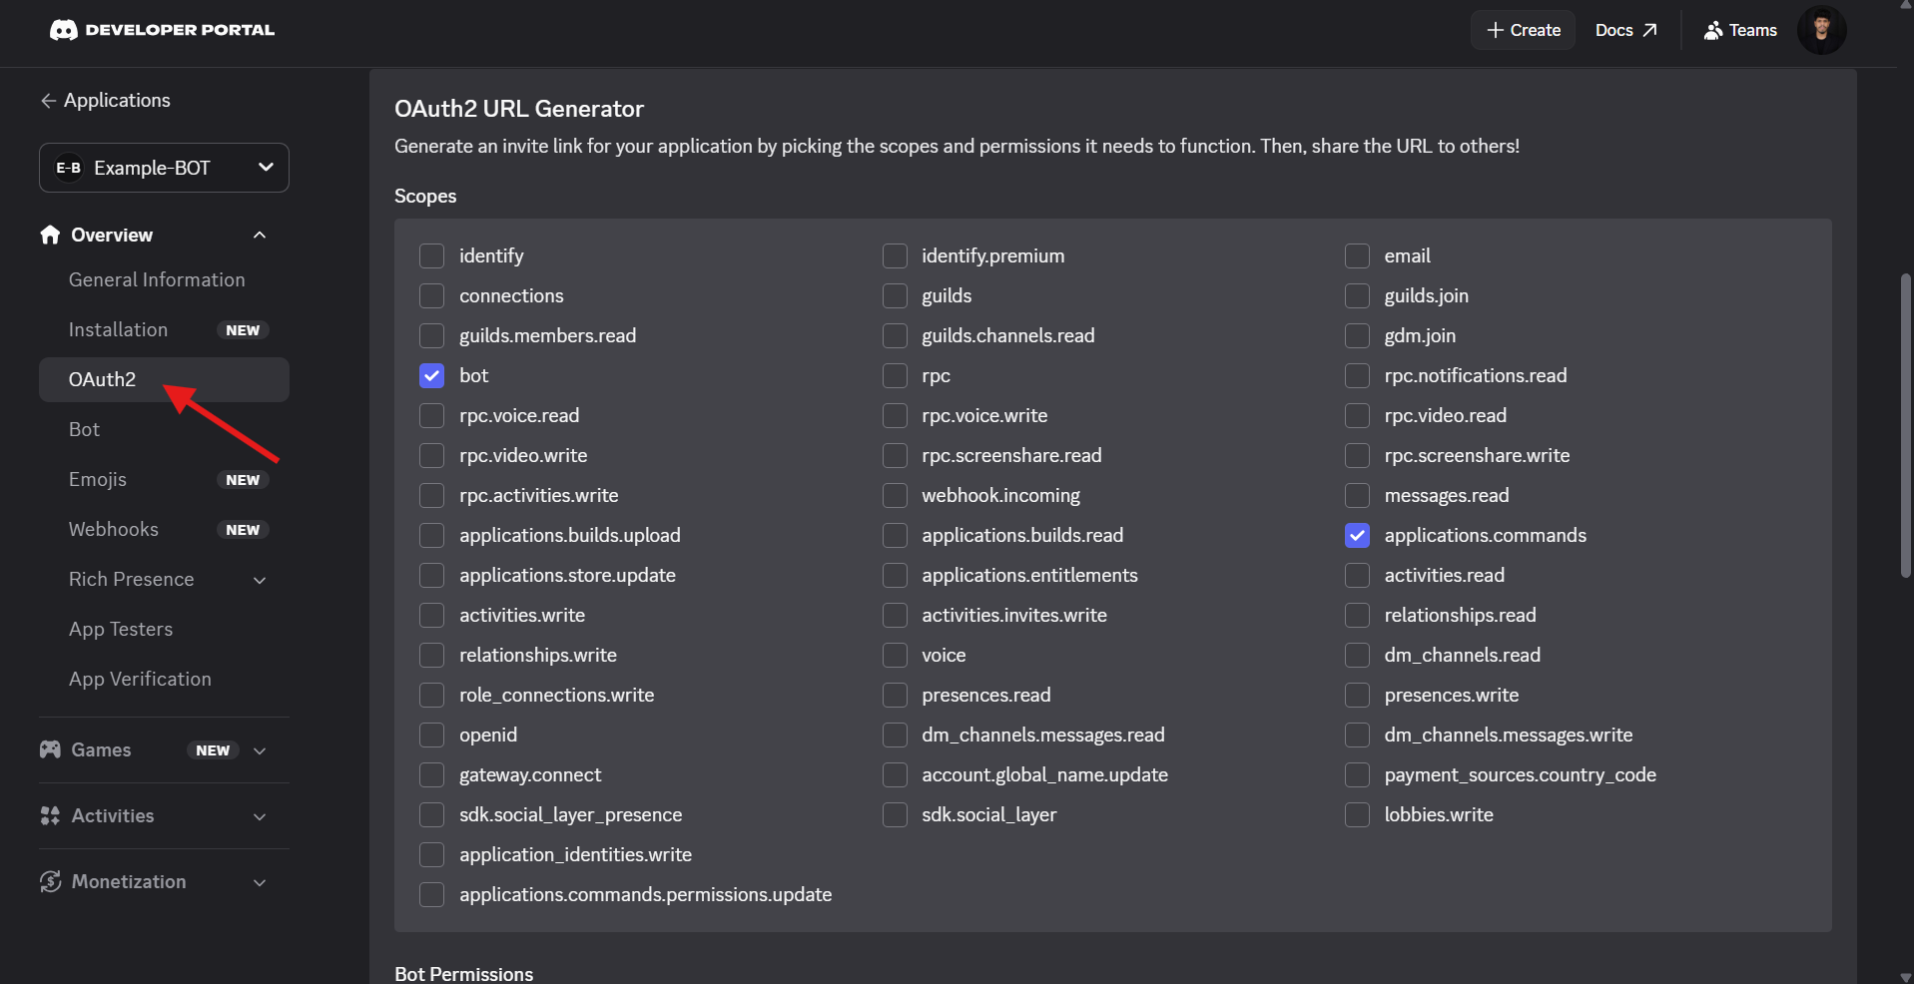
Task: Click the Monetization icon in sidebar
Action: [x=50, y=881]
